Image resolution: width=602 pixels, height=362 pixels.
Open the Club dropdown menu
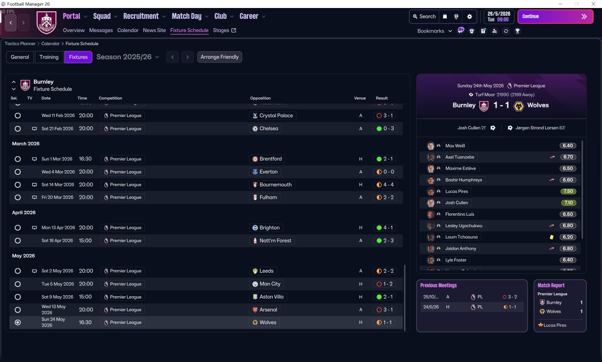224,16
